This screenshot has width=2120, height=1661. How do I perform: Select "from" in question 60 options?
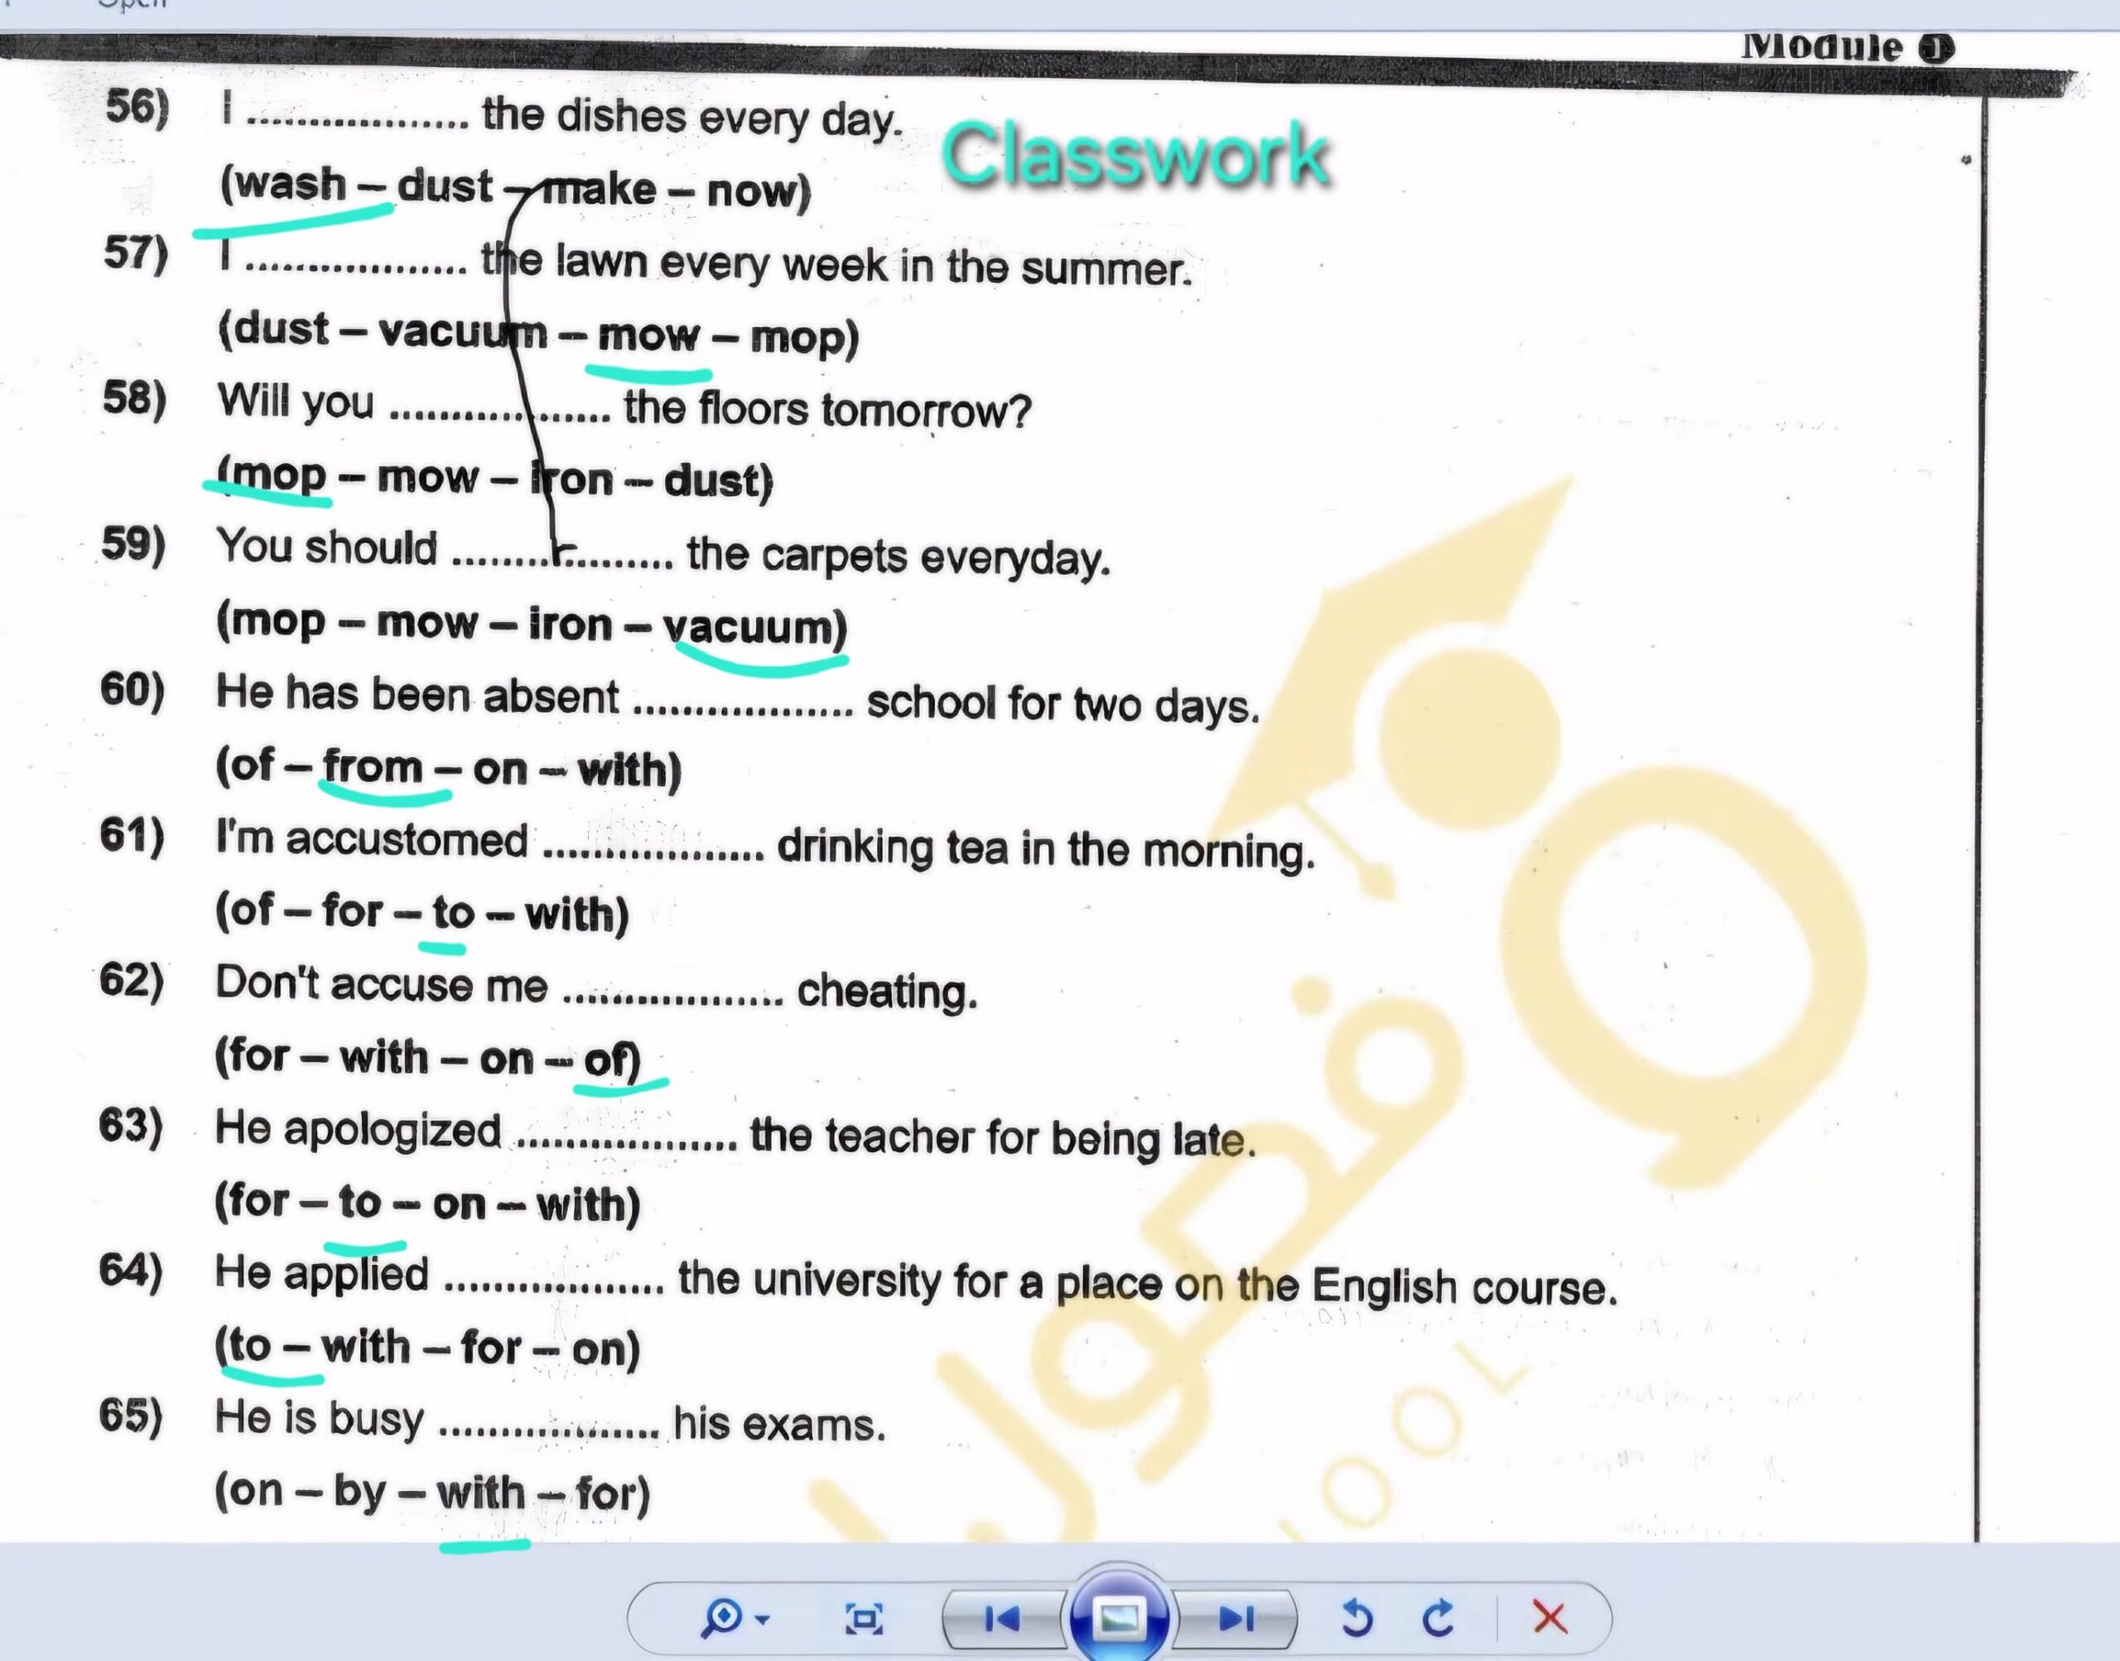[x=373, y=766]
